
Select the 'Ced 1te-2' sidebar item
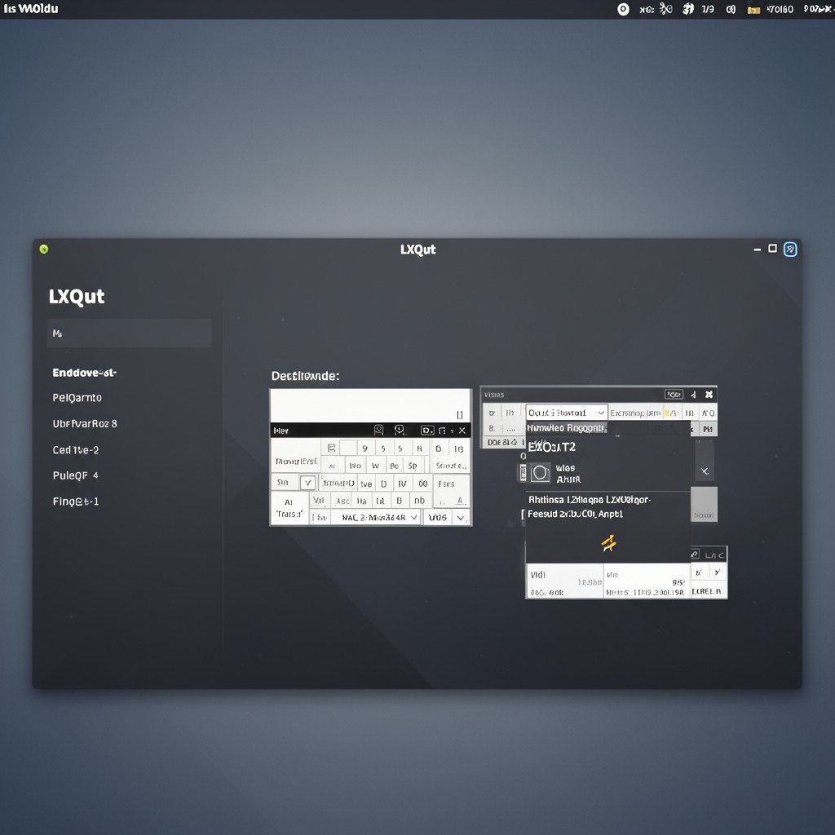76,450
